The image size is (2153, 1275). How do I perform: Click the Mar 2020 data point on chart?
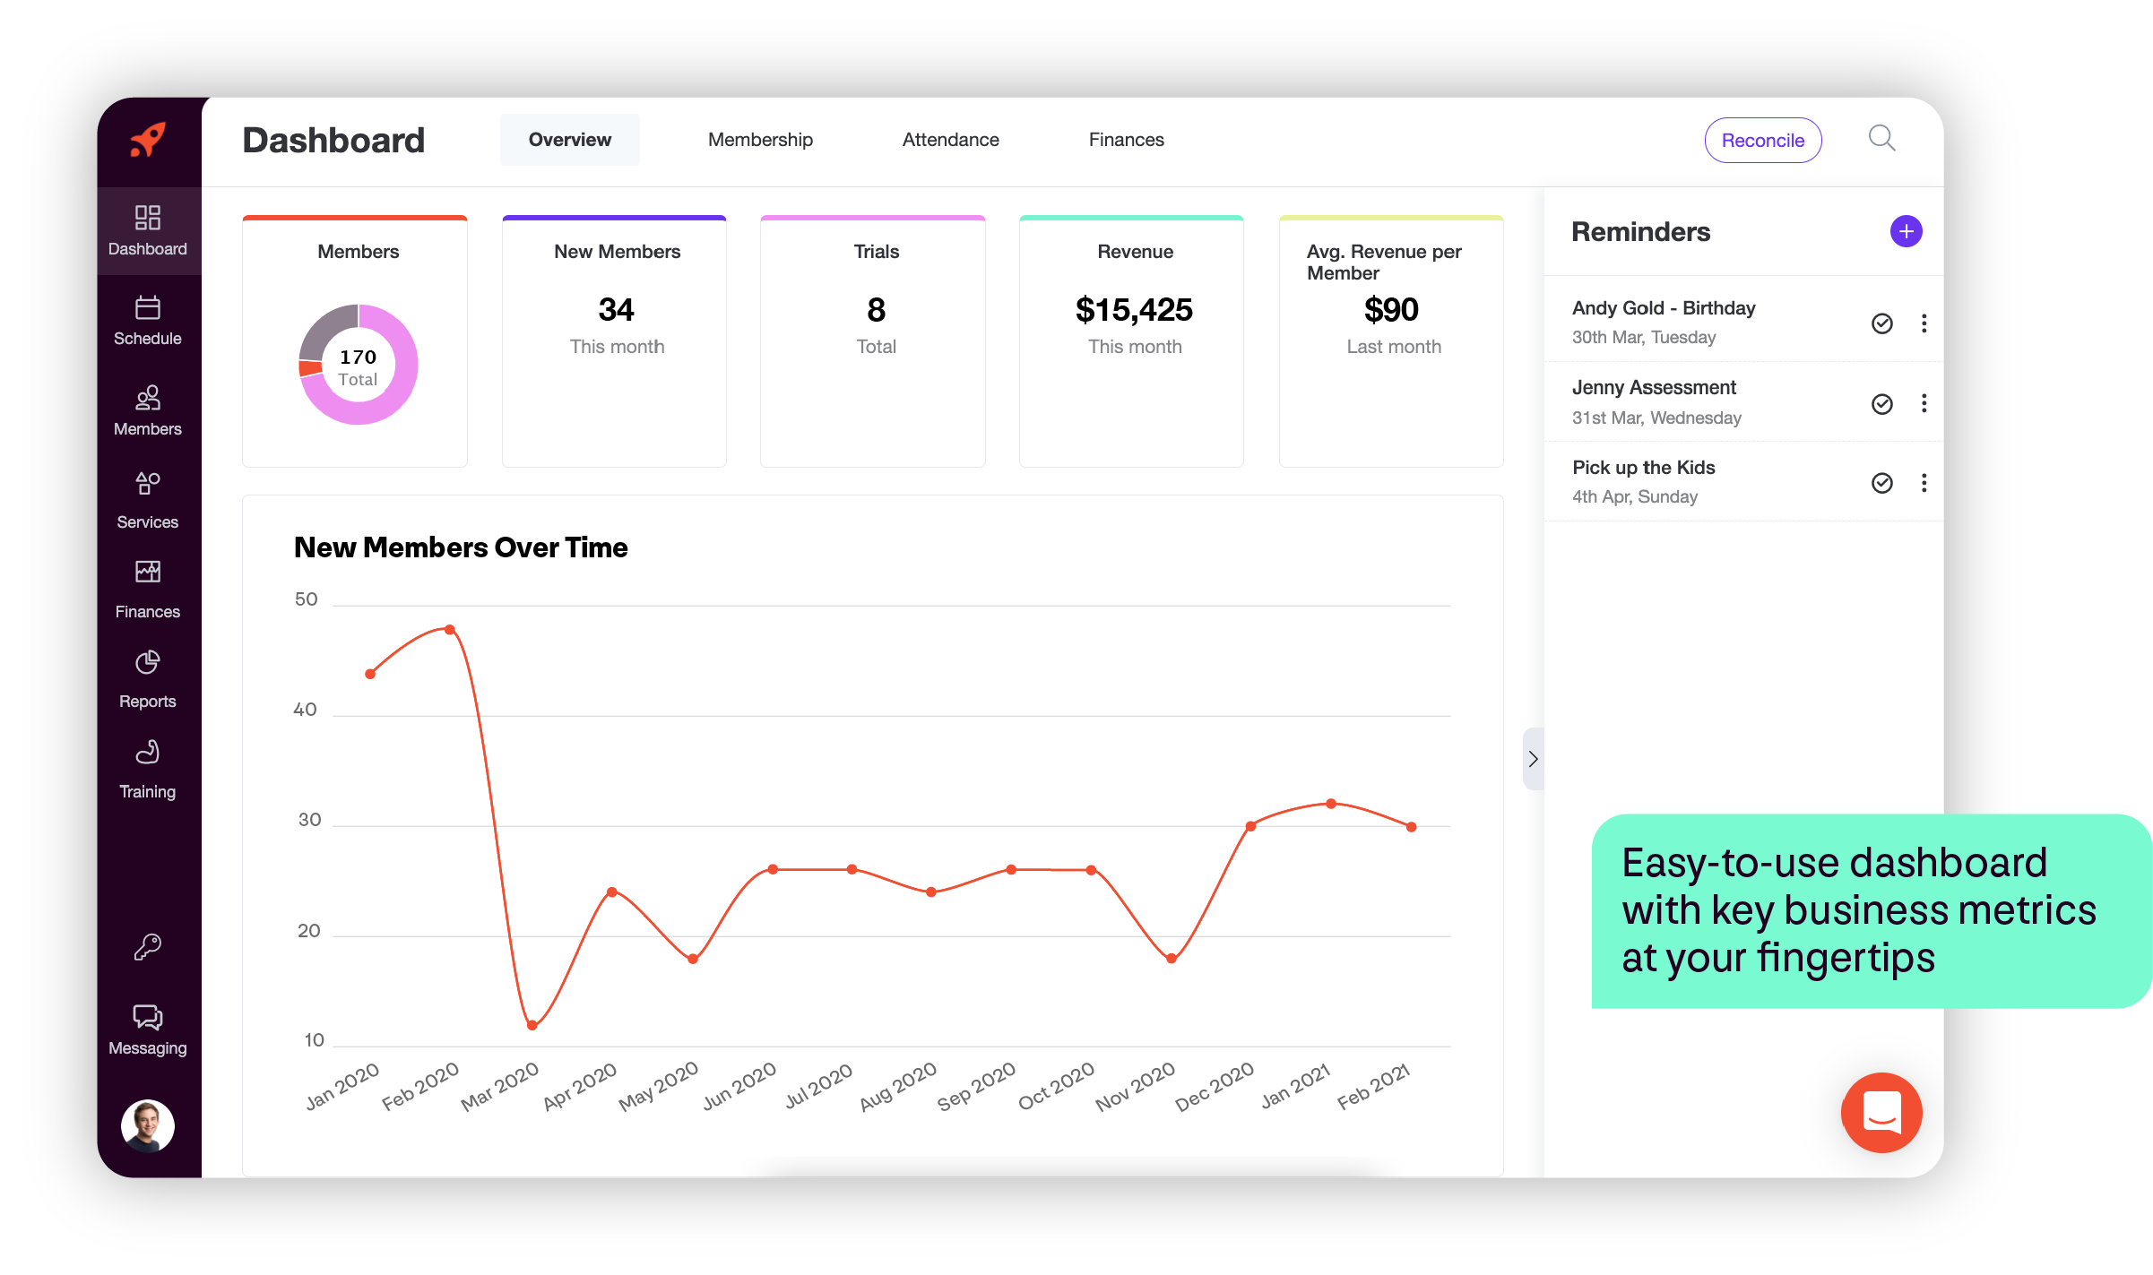(x=532, y=1025)
